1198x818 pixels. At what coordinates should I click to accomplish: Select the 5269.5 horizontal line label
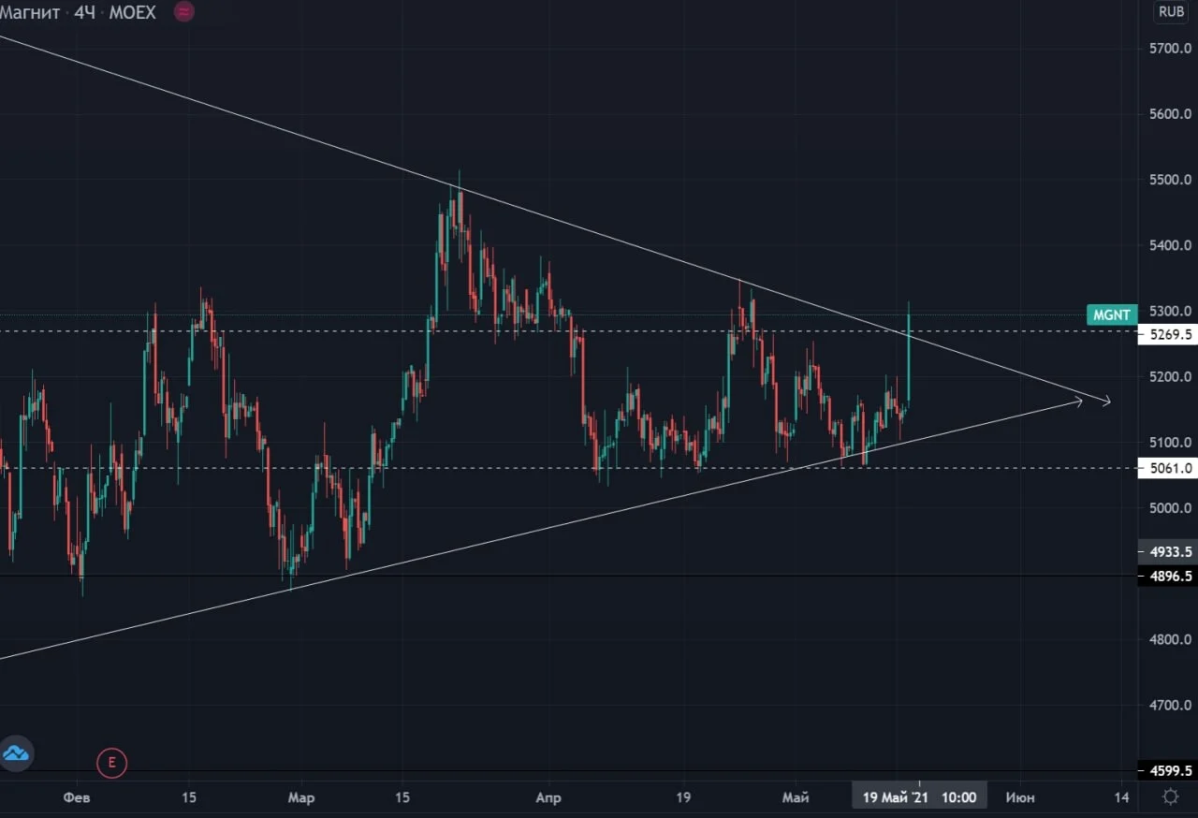(1168, 334)
